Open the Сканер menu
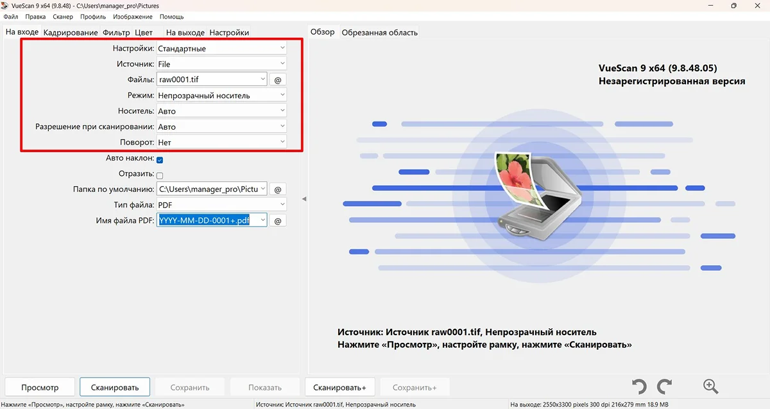This screenshot has width=770, height=409. 63,17
